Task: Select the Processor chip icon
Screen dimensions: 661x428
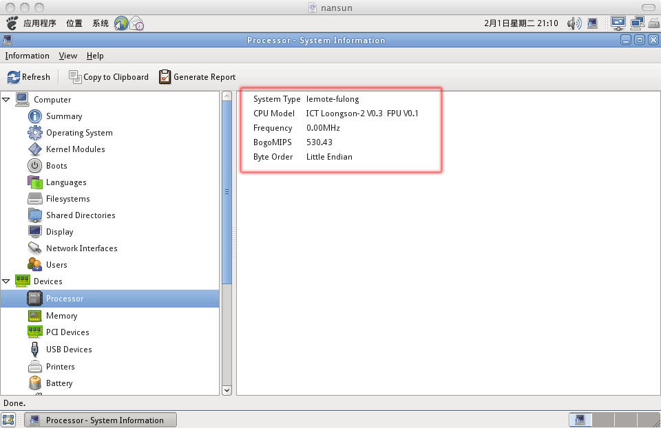Action: pos(34,298)
